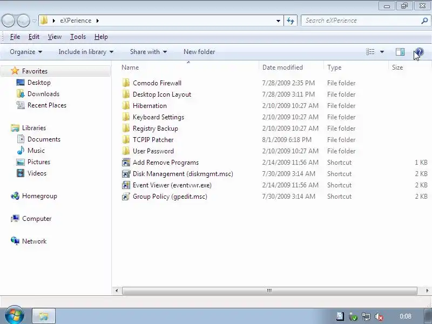The width and height of the screenshot is (432, 324).
Task: Select Computer in navigation pane
Action: 37,219
